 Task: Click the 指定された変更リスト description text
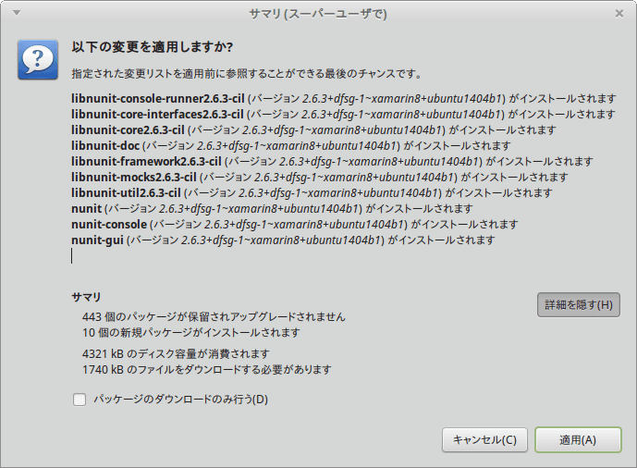pos(247,74)
